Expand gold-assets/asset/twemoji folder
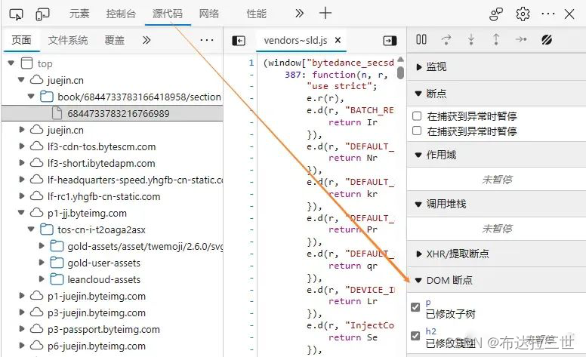586x357 pixels. click(42, 246)
